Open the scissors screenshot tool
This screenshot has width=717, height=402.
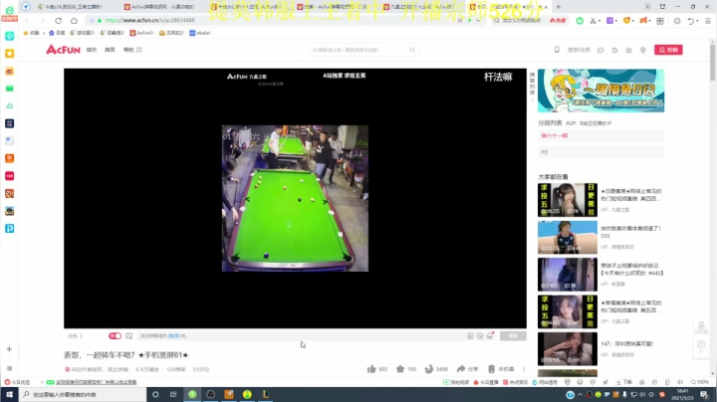click(593, 21)
